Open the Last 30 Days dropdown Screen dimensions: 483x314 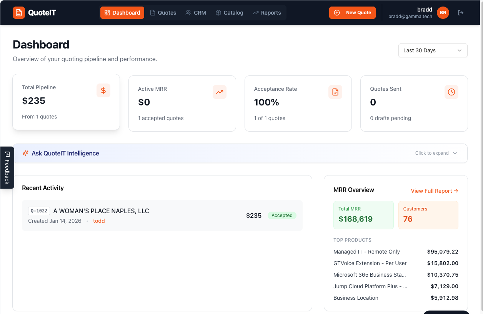pos(433,50)
